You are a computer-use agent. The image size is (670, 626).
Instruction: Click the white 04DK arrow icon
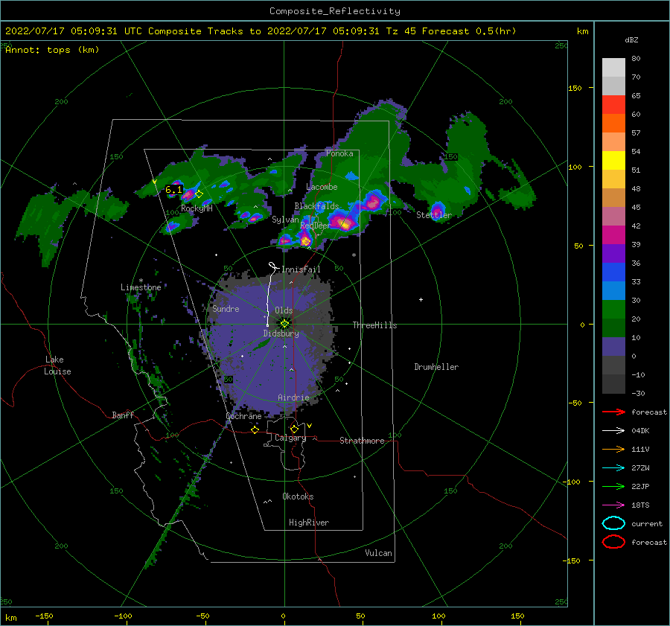[613, 431]
